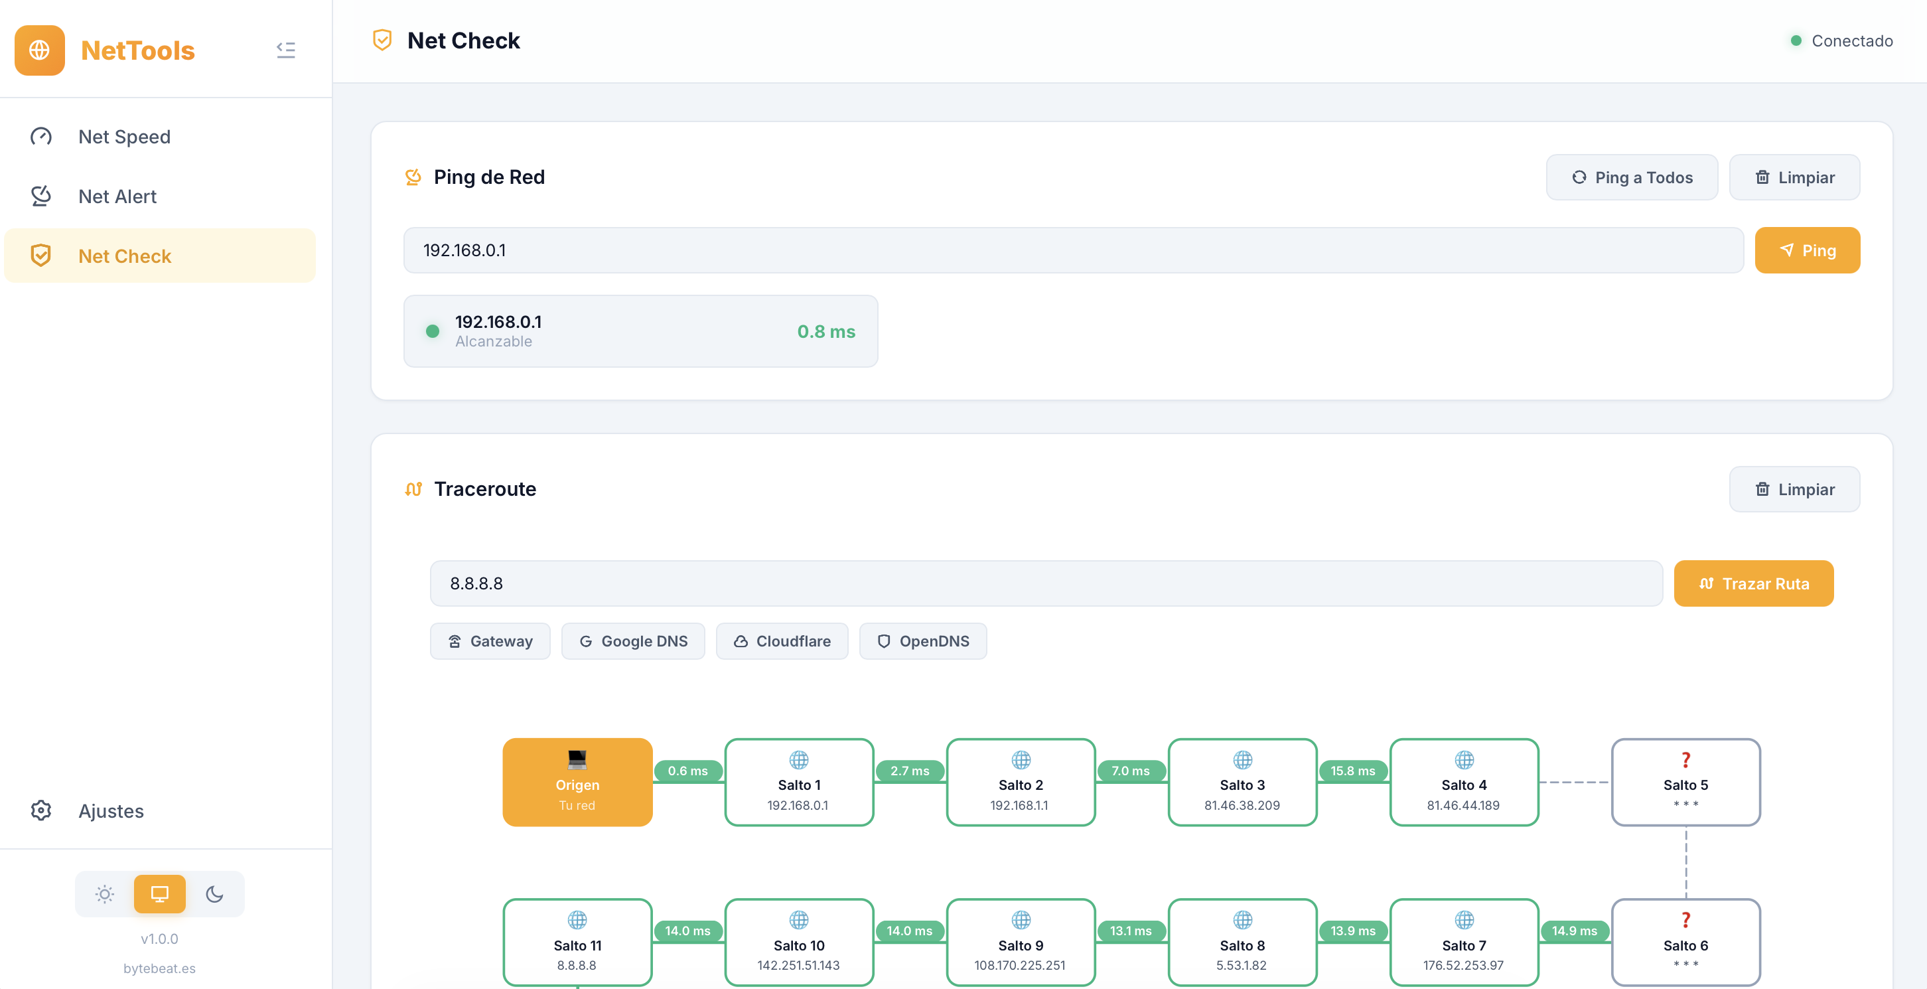
Task: Collapse the sidebar with the toggle icon
Action: pyautogui.click(x=286, y=50)
